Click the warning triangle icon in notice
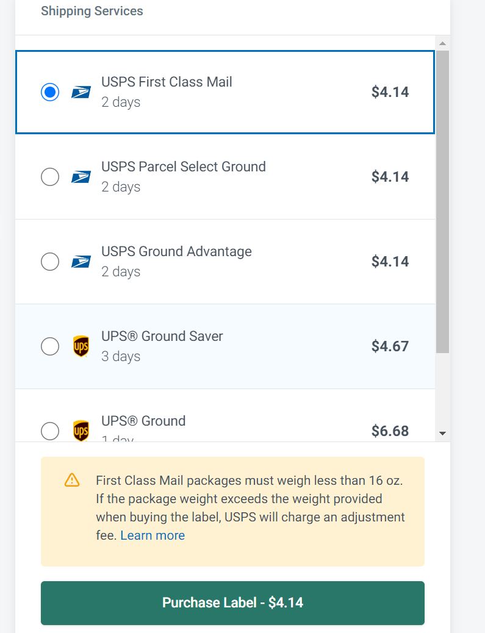The height and width of the screenshot is (633, 485). click(72, 480)
